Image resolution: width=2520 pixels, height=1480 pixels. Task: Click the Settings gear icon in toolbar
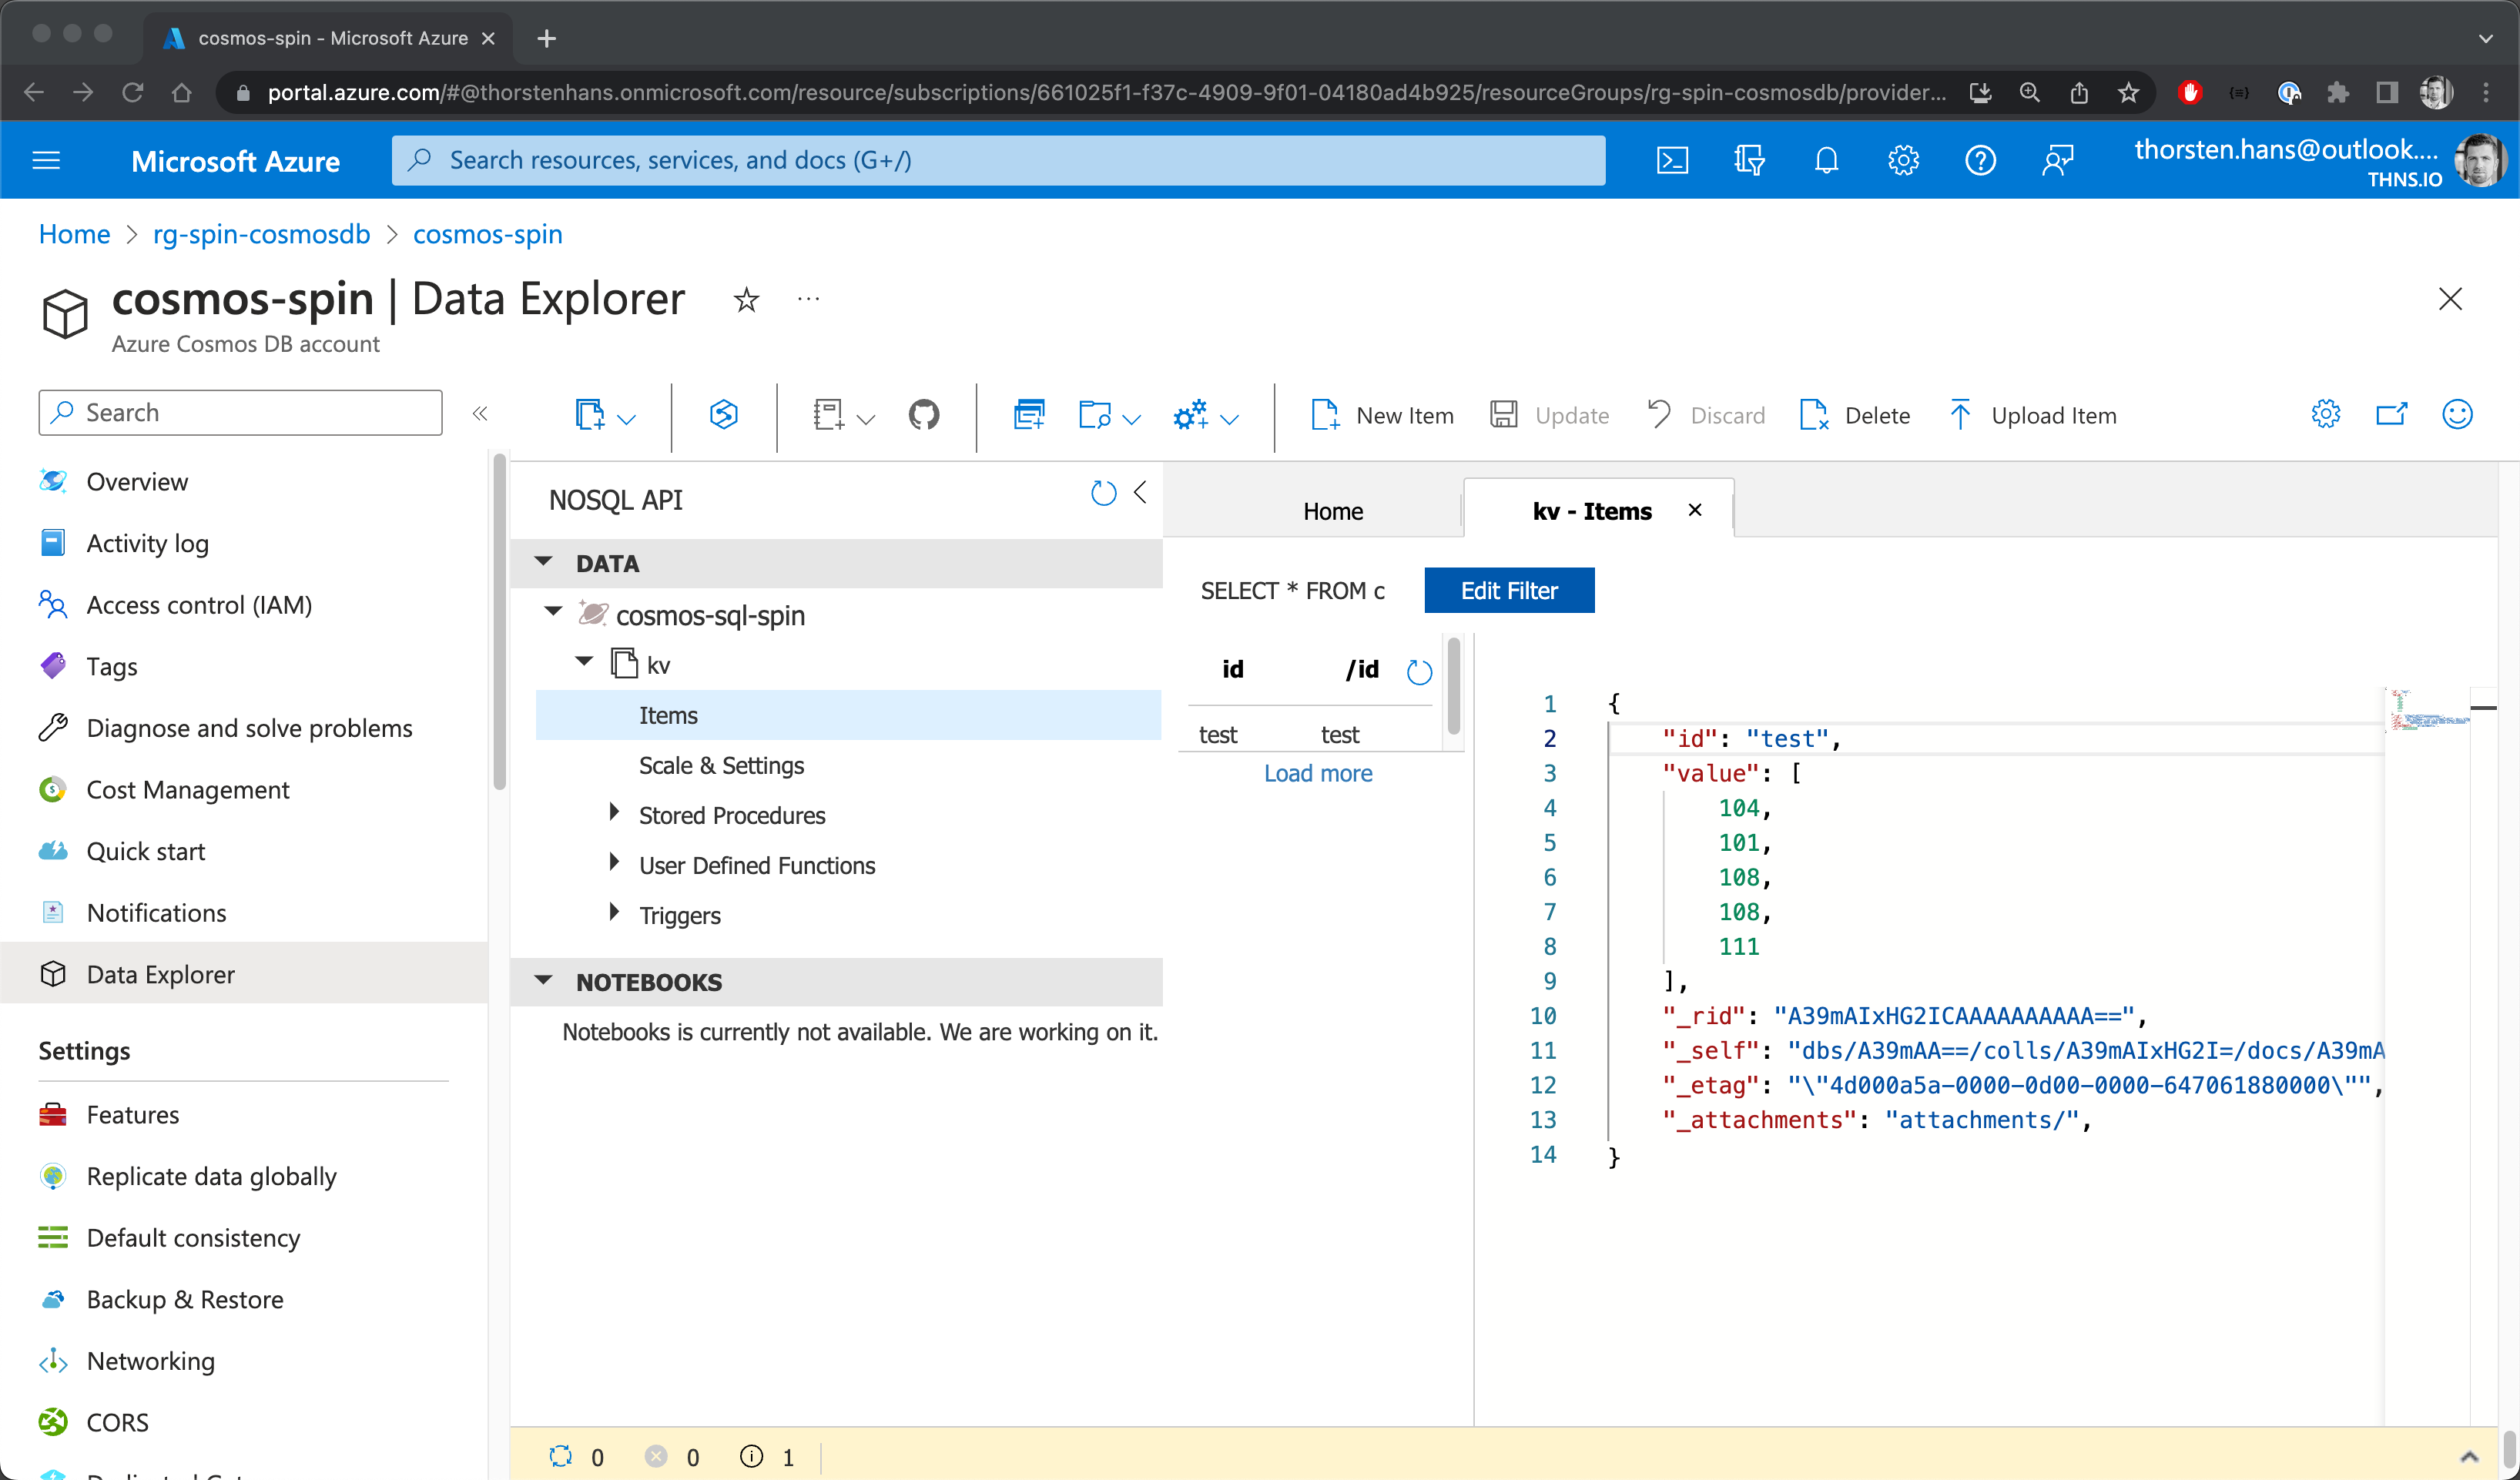coord(2326,414)
